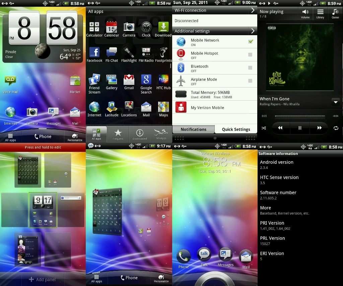
Task: Select the calendar panel thumbnail in the panel editor
Action: click(x=28, y=170)
